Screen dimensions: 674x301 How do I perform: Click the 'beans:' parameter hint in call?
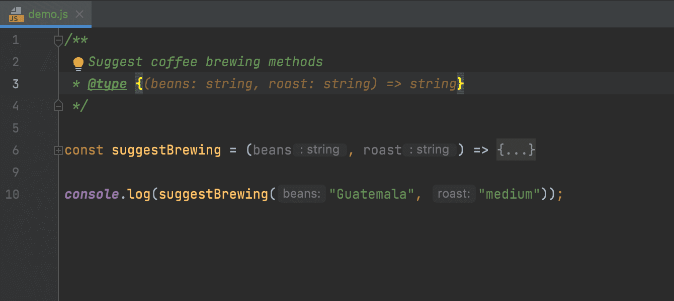(302, 194)
